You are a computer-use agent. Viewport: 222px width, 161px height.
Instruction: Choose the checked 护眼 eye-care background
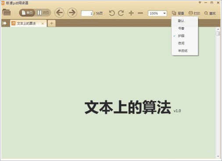point(185,36)
